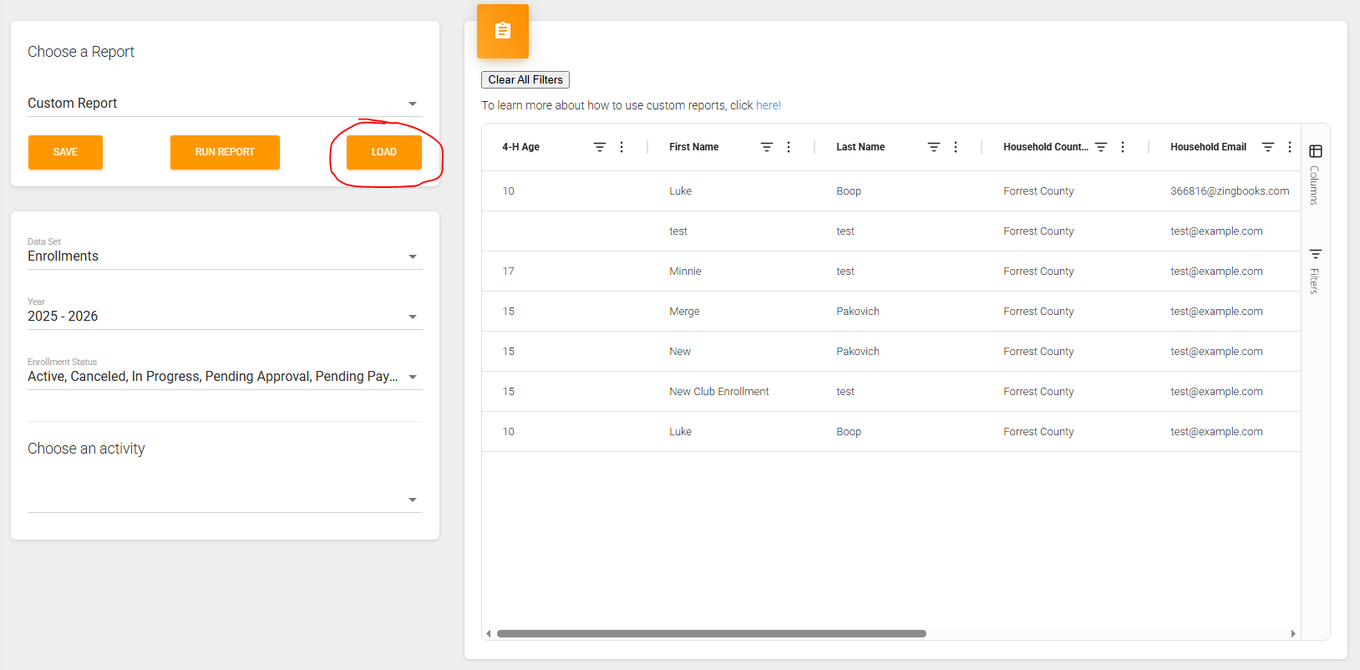
Task: Click the Clear All Filters button
Action: pyautogui.click(x=525, y=80)
